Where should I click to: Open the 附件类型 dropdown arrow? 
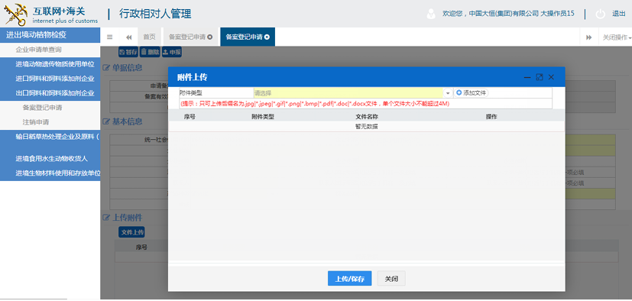[447, 93]
